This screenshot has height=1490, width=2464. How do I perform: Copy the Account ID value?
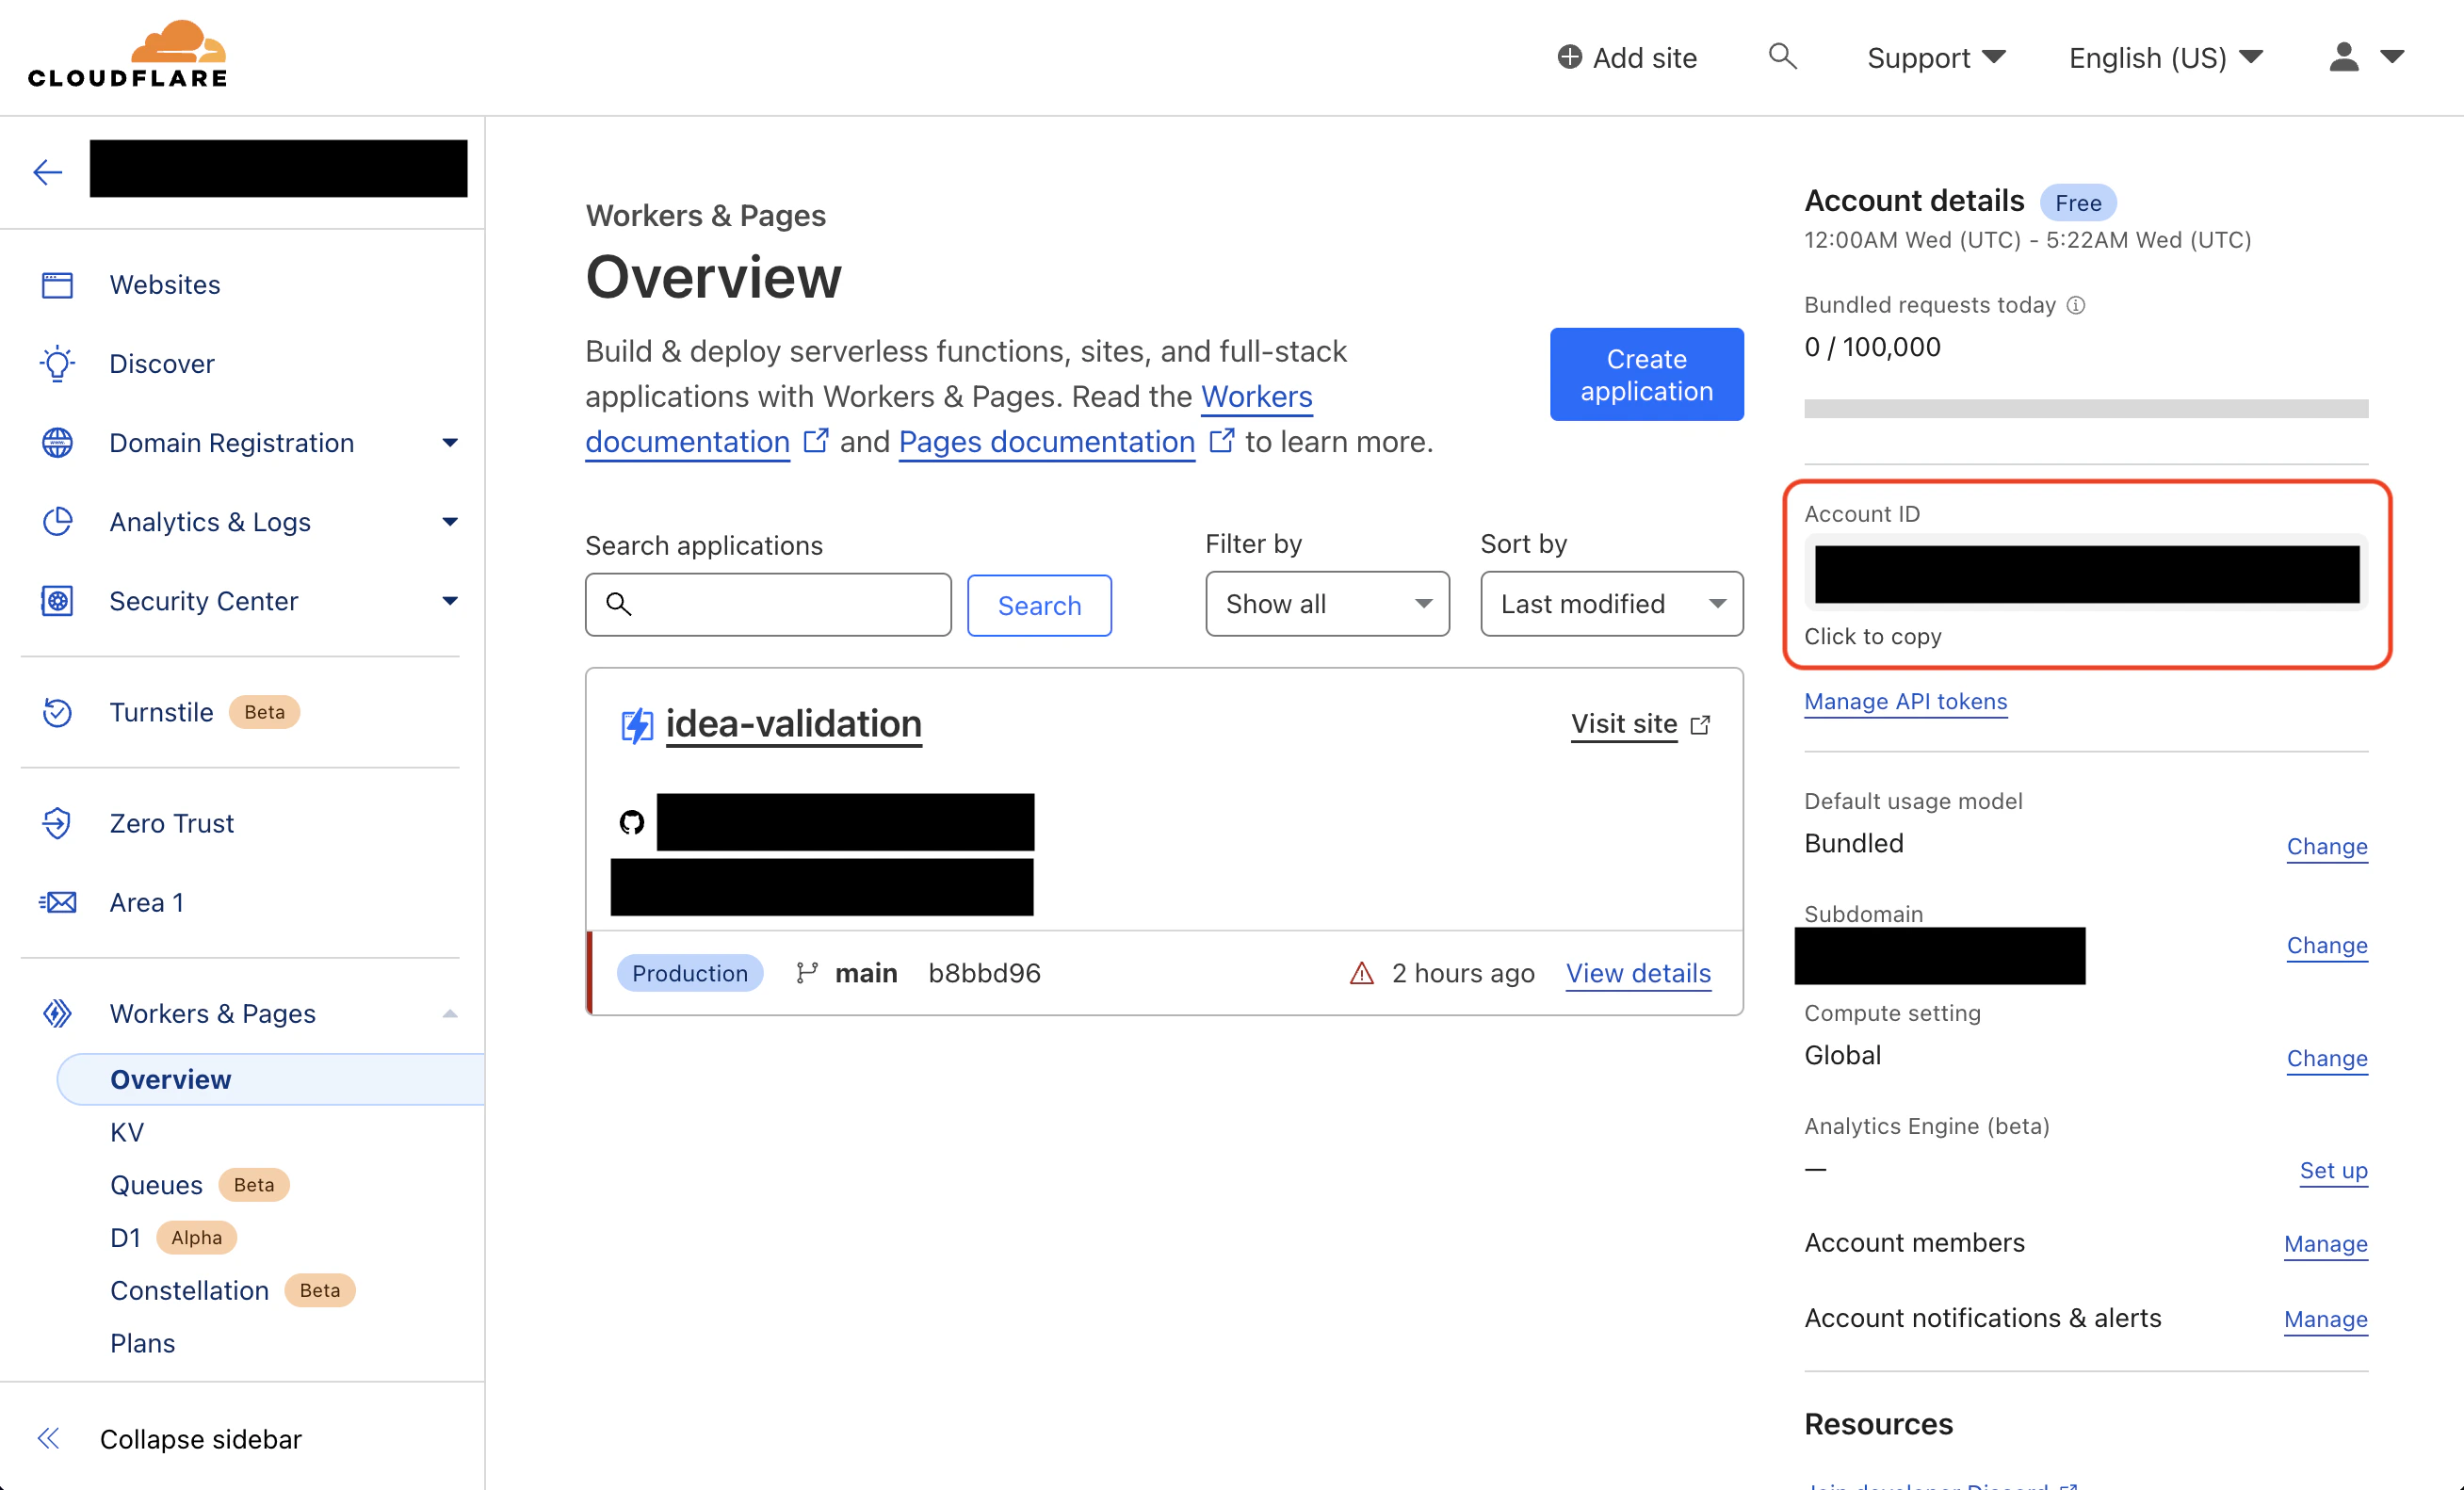[2086, 574]
